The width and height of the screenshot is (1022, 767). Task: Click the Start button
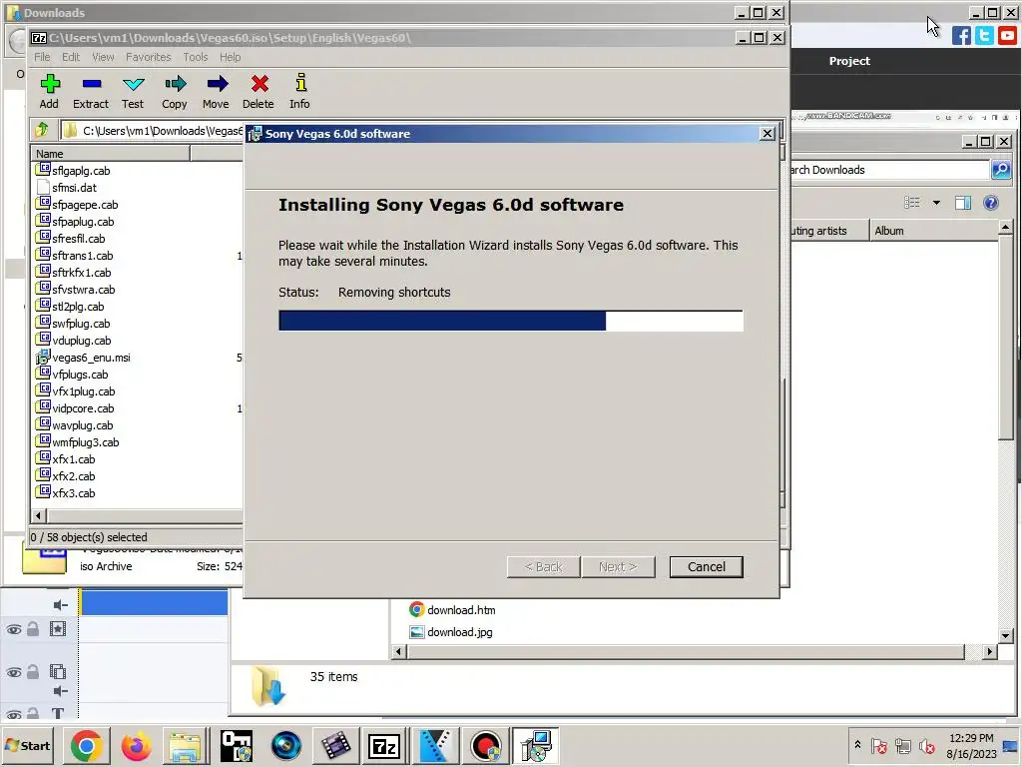point(27,745)
